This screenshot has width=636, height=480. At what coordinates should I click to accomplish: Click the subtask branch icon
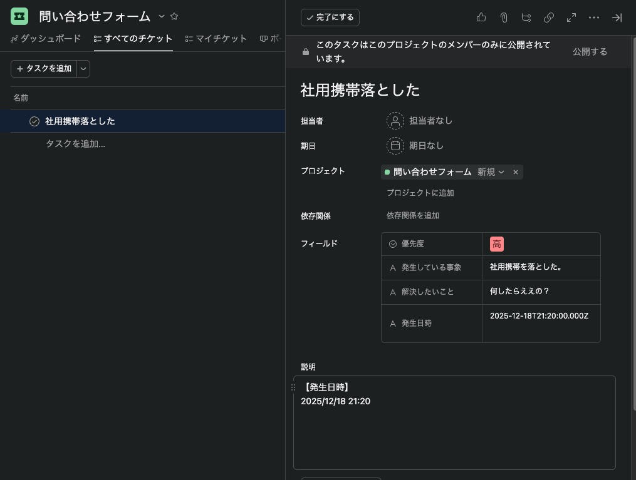(526, 18)
